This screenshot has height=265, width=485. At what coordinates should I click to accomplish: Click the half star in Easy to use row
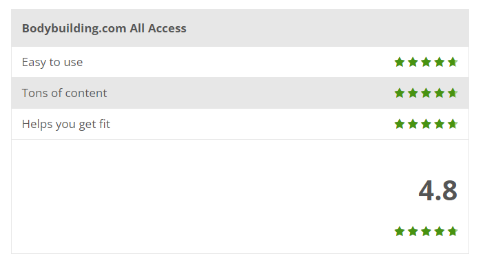(453, 62)
